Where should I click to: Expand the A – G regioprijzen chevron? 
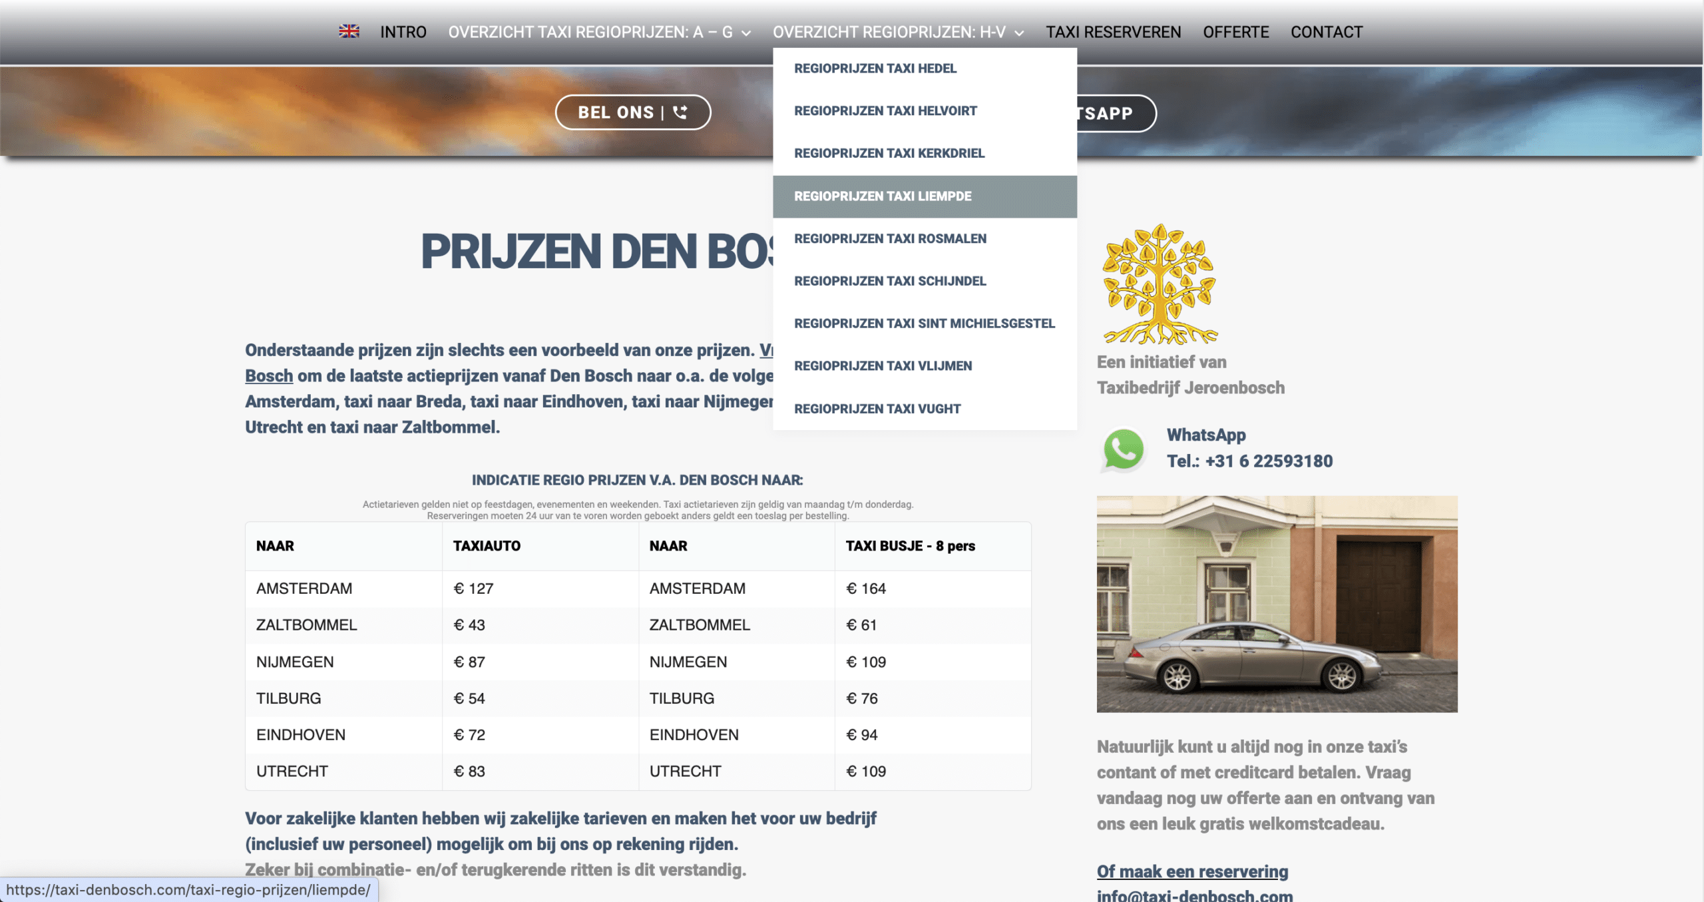746,33
